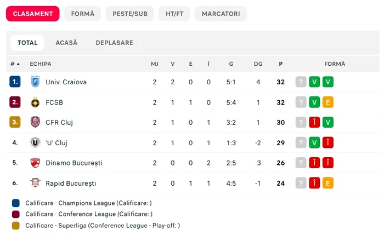Click Rapid București's orange E form badge
This screenshot has height=241, width=384.
tap(327, 183)
